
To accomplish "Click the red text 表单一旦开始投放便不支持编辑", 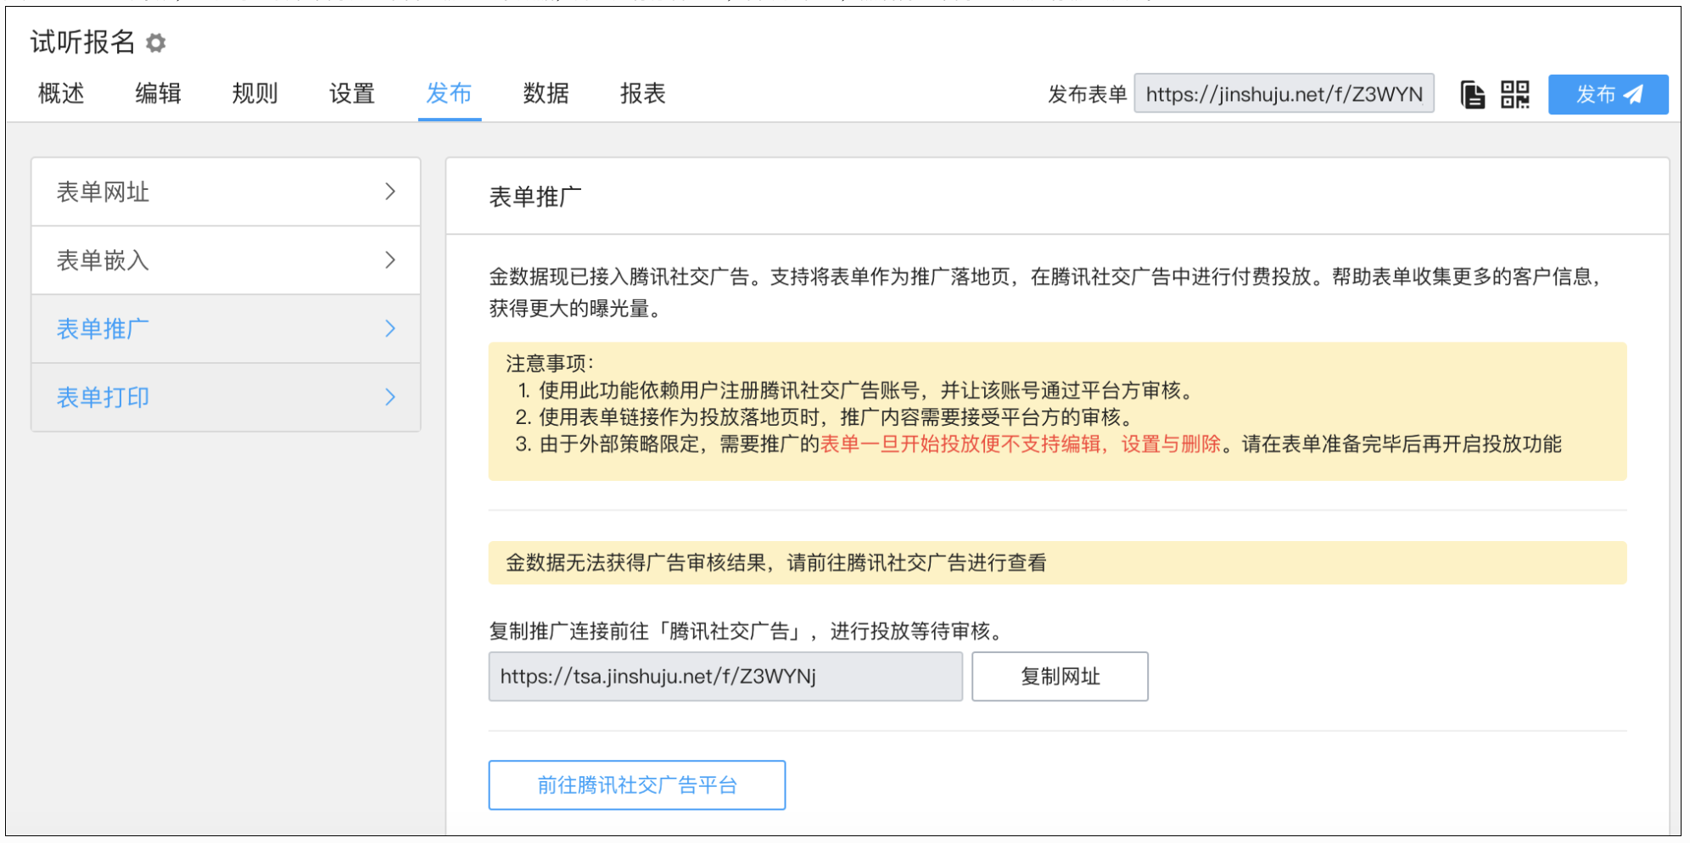I will pos(960,444).
